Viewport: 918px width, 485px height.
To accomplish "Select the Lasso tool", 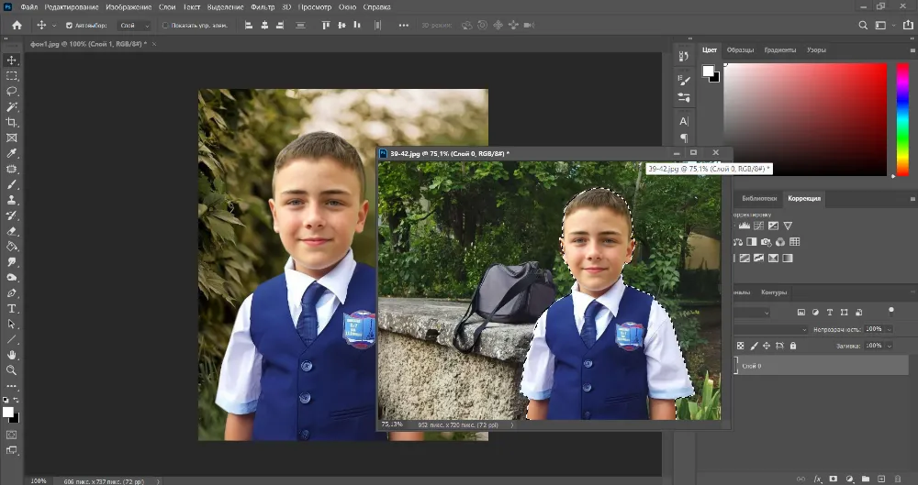I will [12, 92].
